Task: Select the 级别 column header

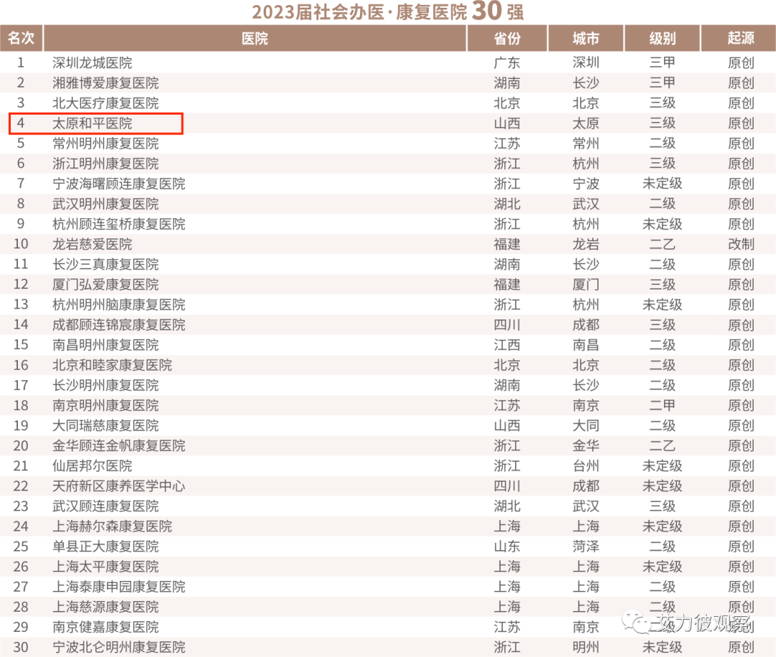Action: (662, 38)
